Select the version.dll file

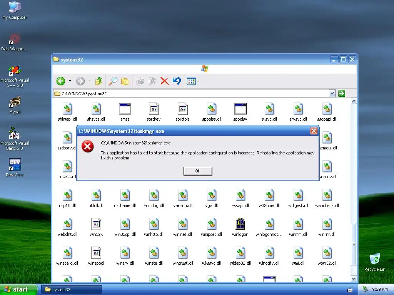(x=182, y=199)
